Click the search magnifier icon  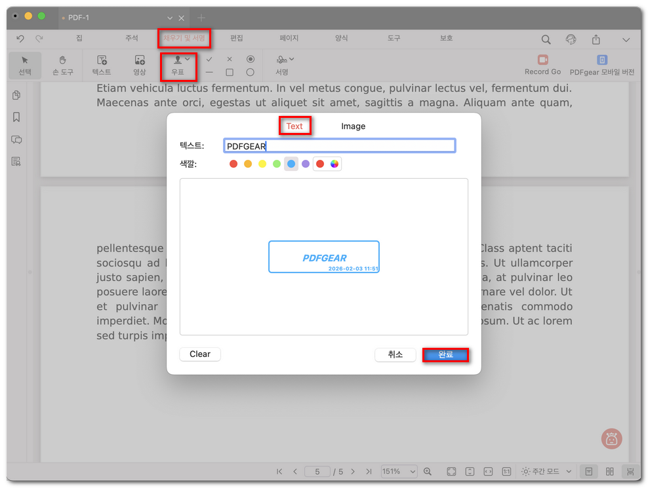click(546, 39)
